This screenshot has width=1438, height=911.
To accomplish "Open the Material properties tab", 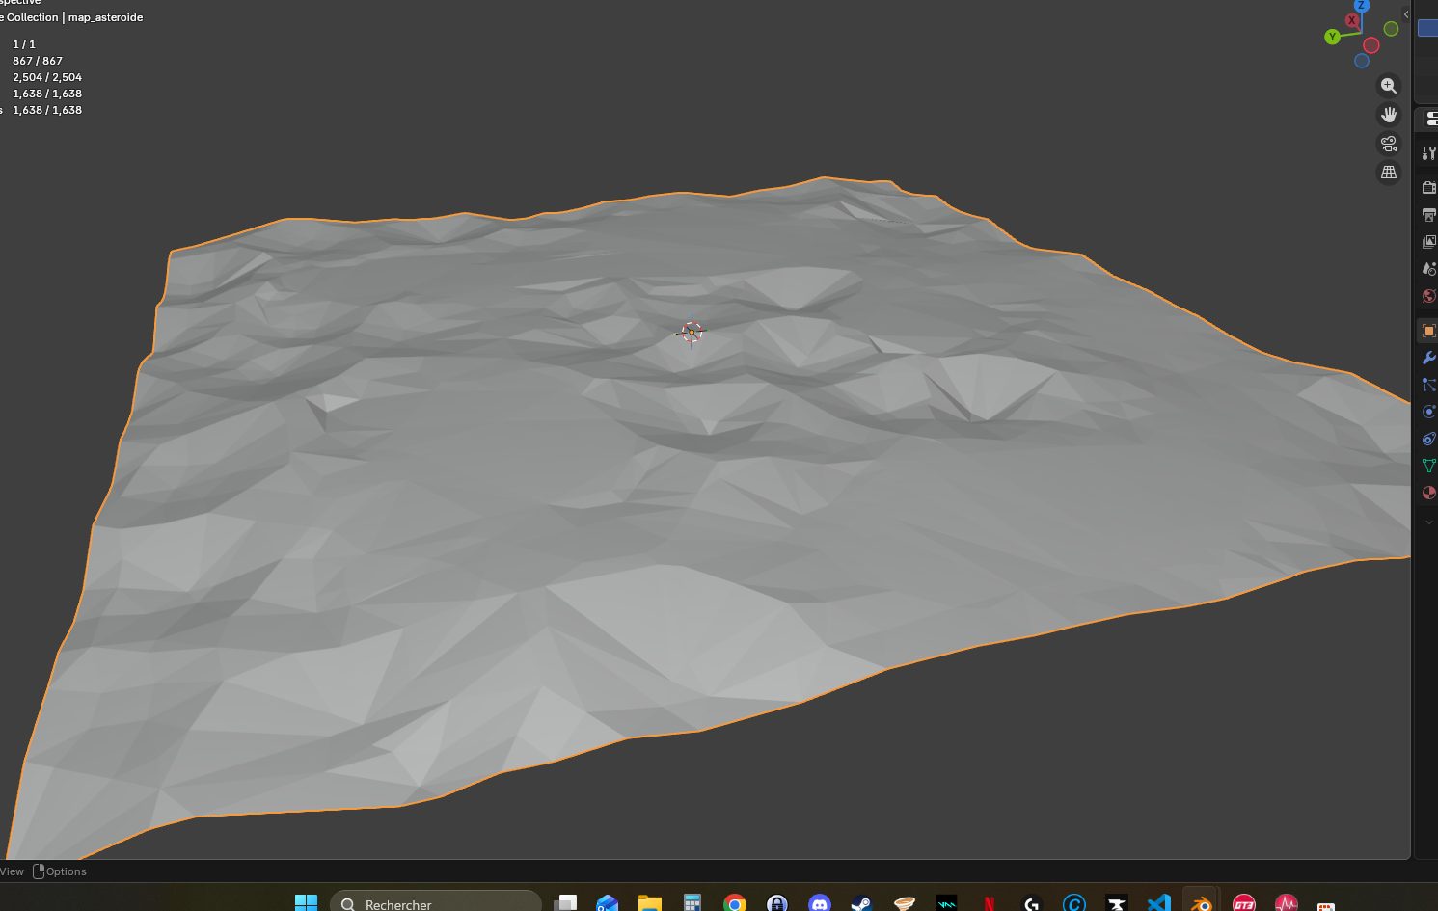I will click(1428, 493).
